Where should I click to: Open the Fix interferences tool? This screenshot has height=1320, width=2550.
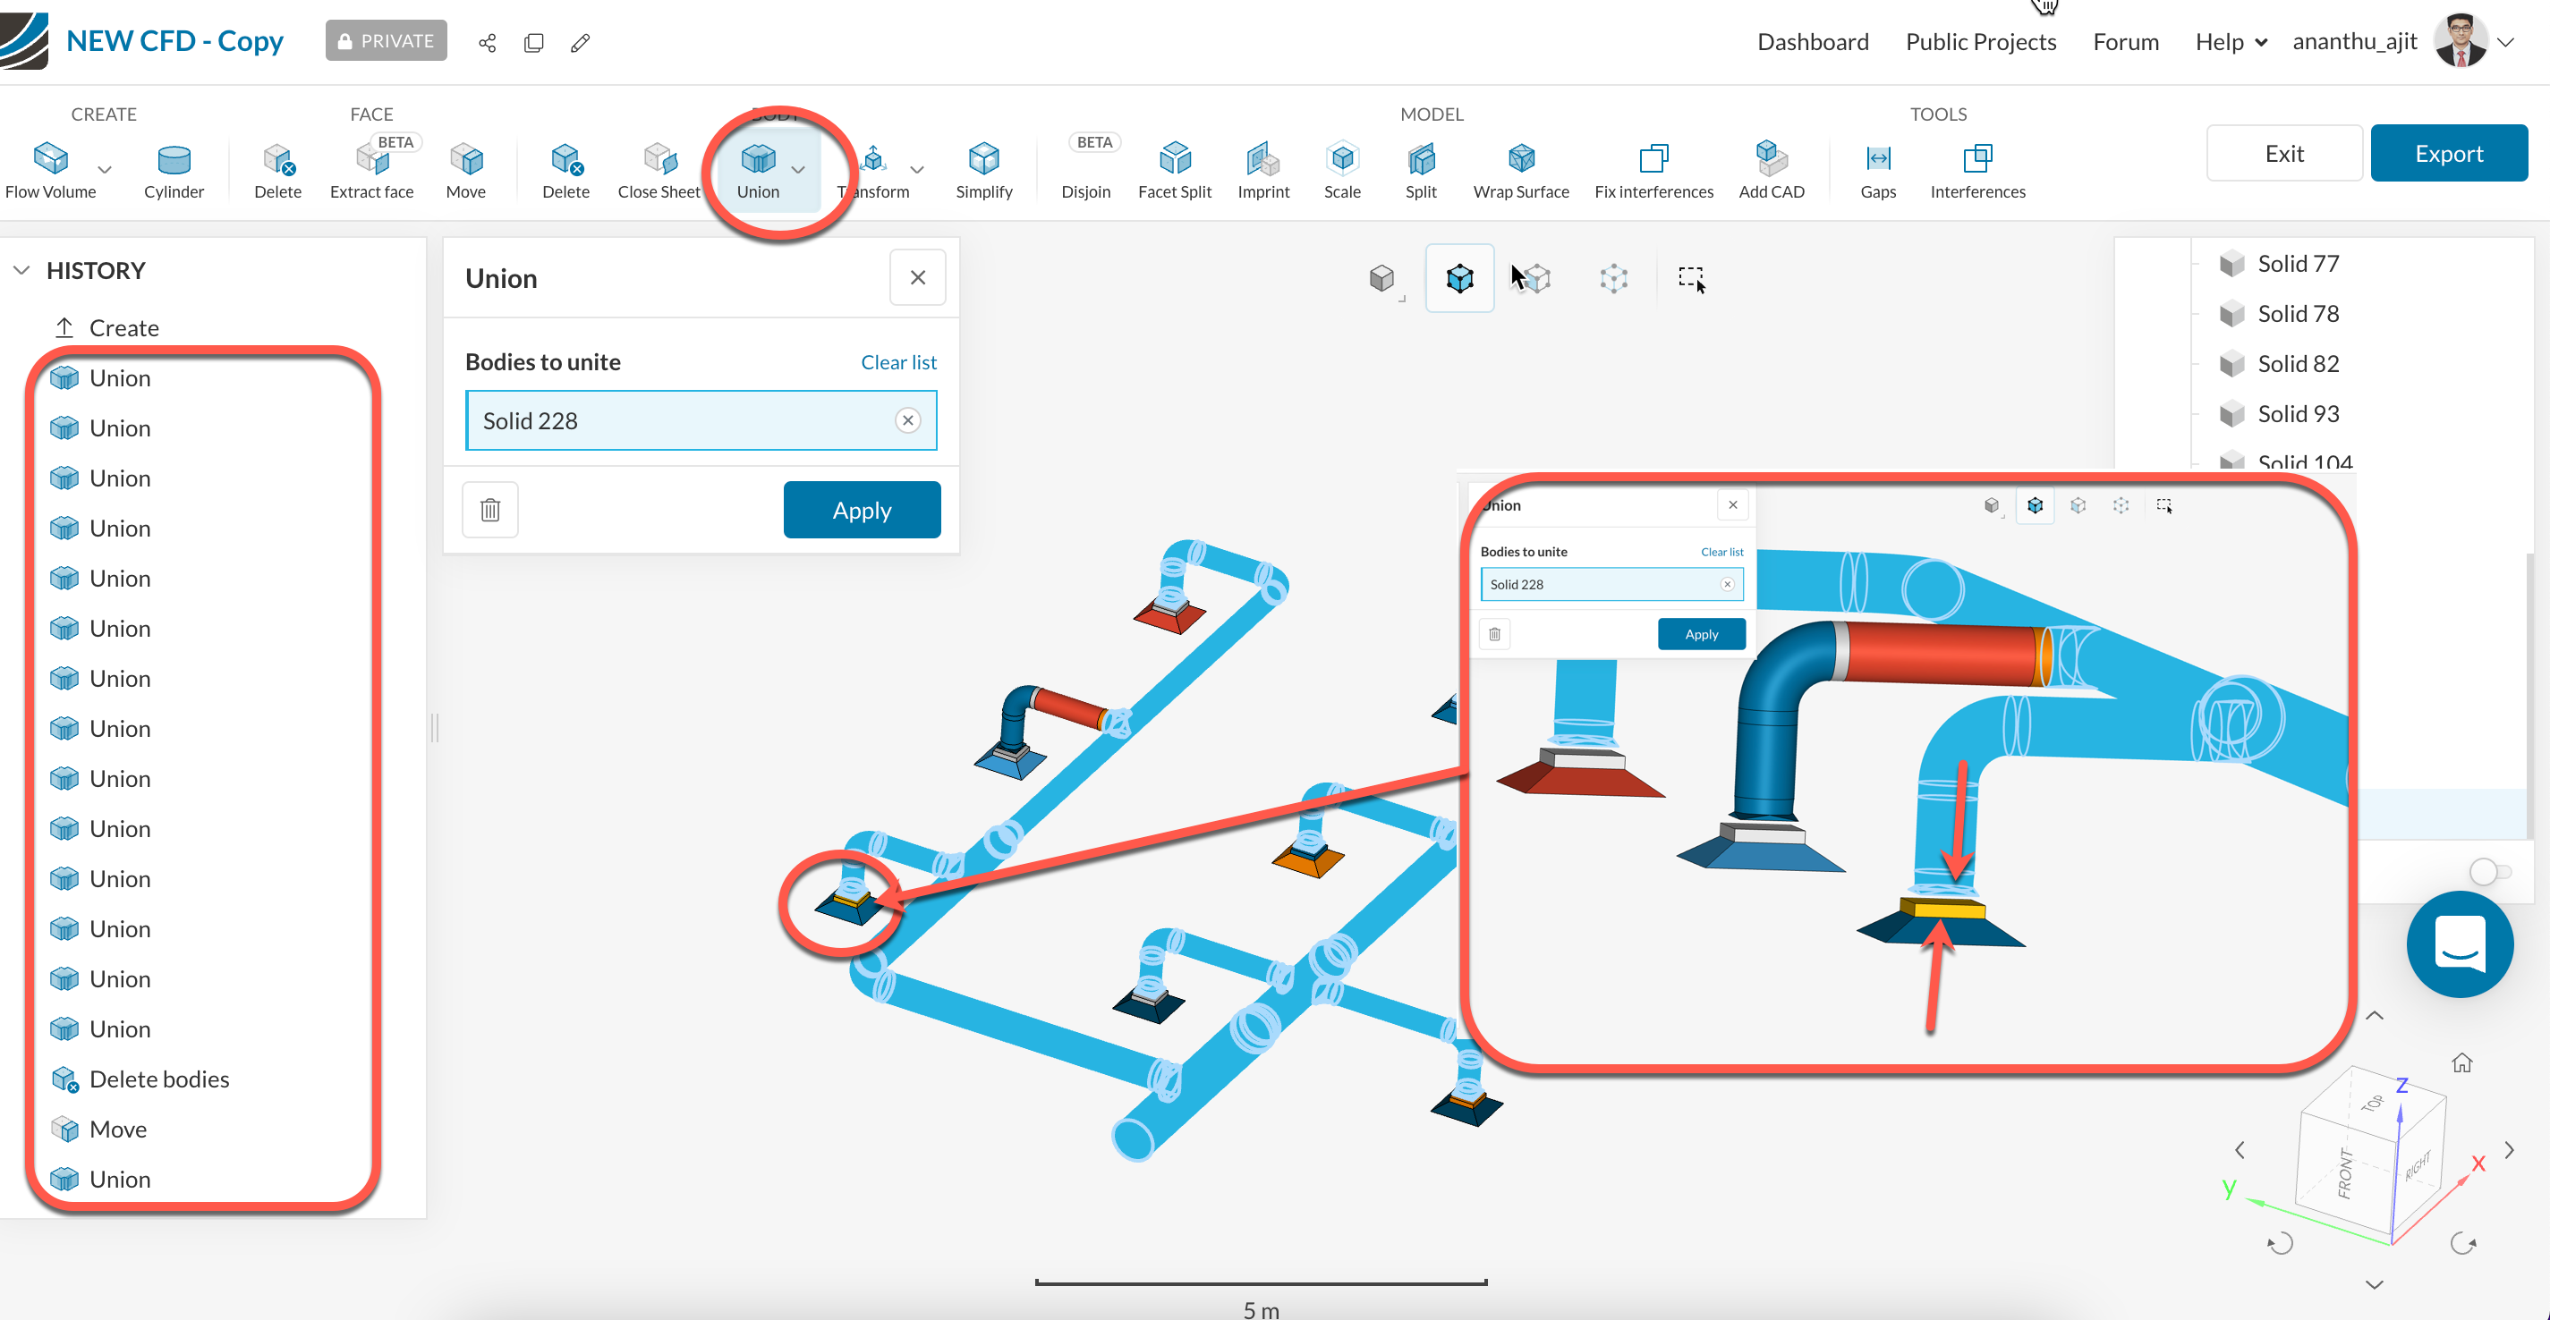coord(1654,168)
